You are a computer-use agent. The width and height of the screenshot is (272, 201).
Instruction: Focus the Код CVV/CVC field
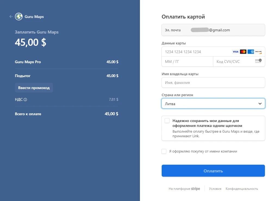tap(239, 62)
